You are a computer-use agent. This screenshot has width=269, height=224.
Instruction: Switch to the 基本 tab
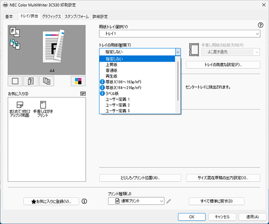tap(9, 17)
